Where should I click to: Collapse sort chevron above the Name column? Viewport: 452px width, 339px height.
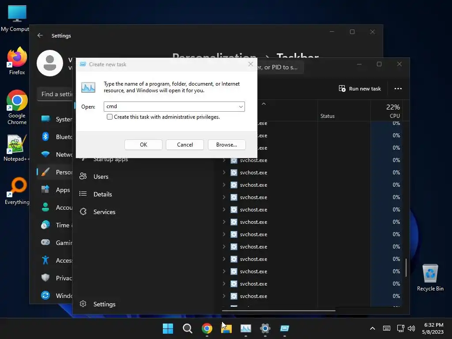coord(264,104)
